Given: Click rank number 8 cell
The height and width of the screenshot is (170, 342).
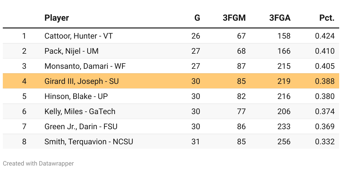Looking at the screenshot, I should [24, 142].
